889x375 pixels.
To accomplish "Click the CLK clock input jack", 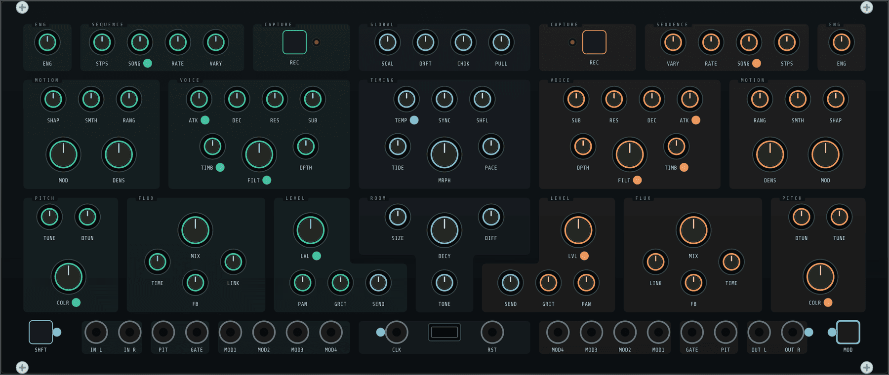I will (397, 333).
